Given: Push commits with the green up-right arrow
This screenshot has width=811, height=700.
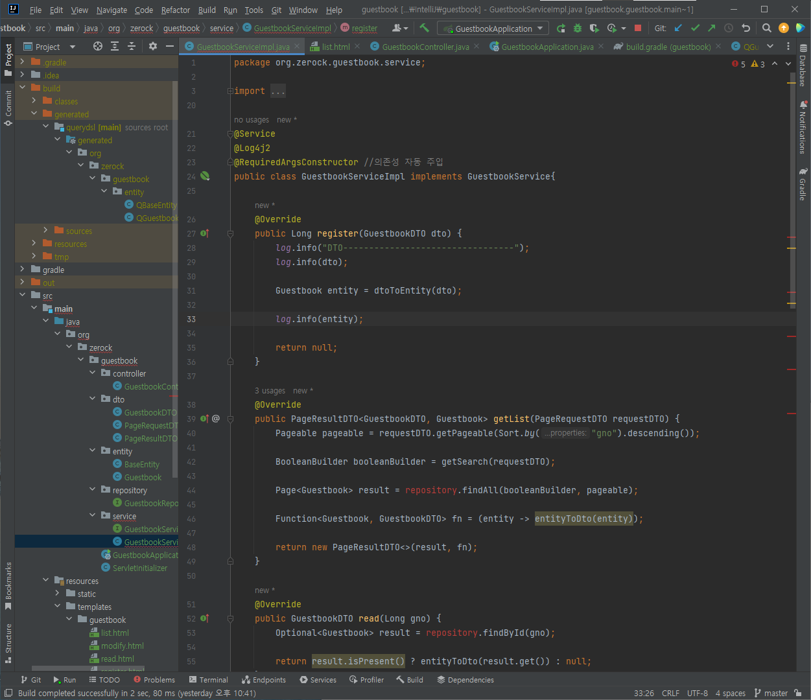Looking at the screenshot, I should point(712,28).
